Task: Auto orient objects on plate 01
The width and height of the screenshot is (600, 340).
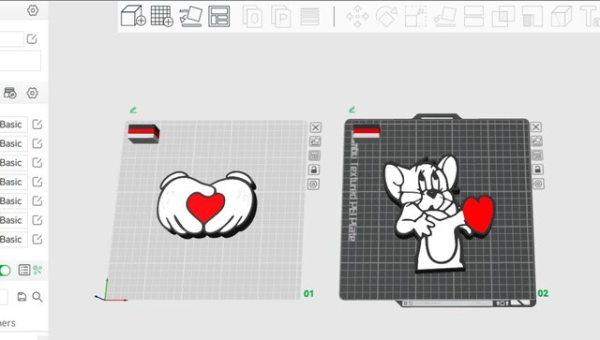Action: click(x=315, y=141)
